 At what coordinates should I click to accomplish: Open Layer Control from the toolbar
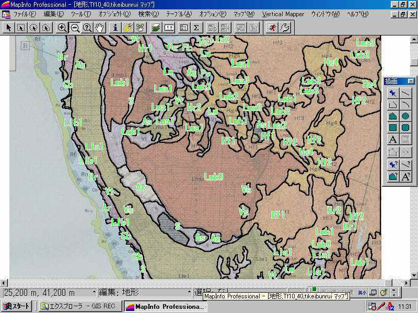156,28
